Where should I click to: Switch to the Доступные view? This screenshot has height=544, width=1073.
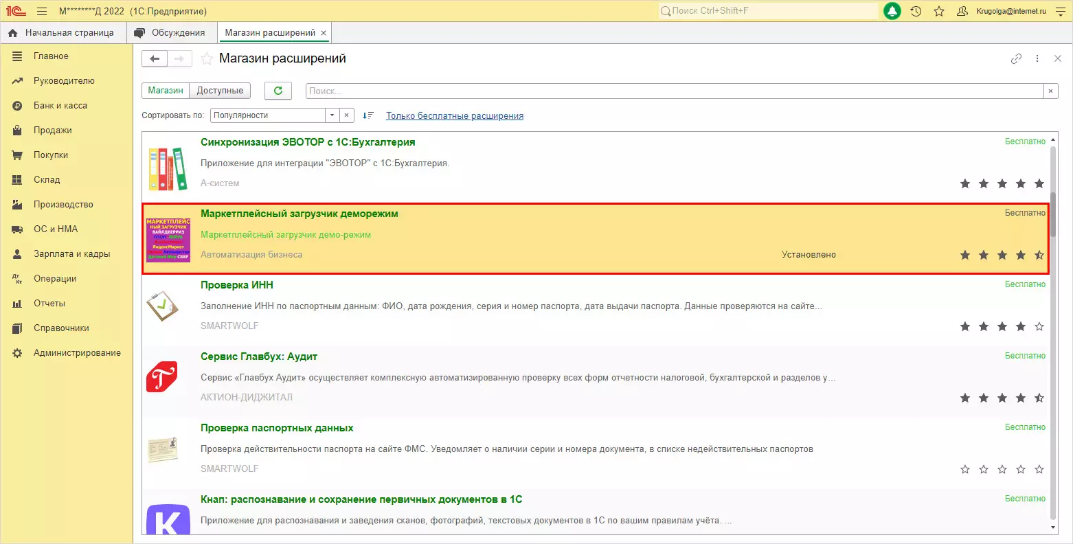pyautogui.click(x=220, y=91)
